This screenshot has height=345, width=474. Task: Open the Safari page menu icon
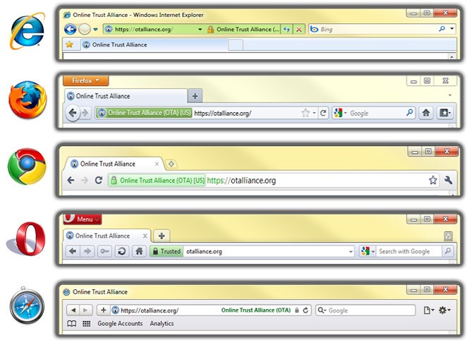pos(429,310)
